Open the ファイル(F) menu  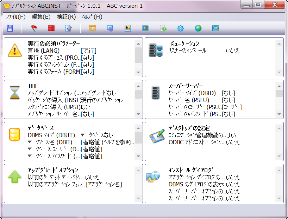click(15, 17)
